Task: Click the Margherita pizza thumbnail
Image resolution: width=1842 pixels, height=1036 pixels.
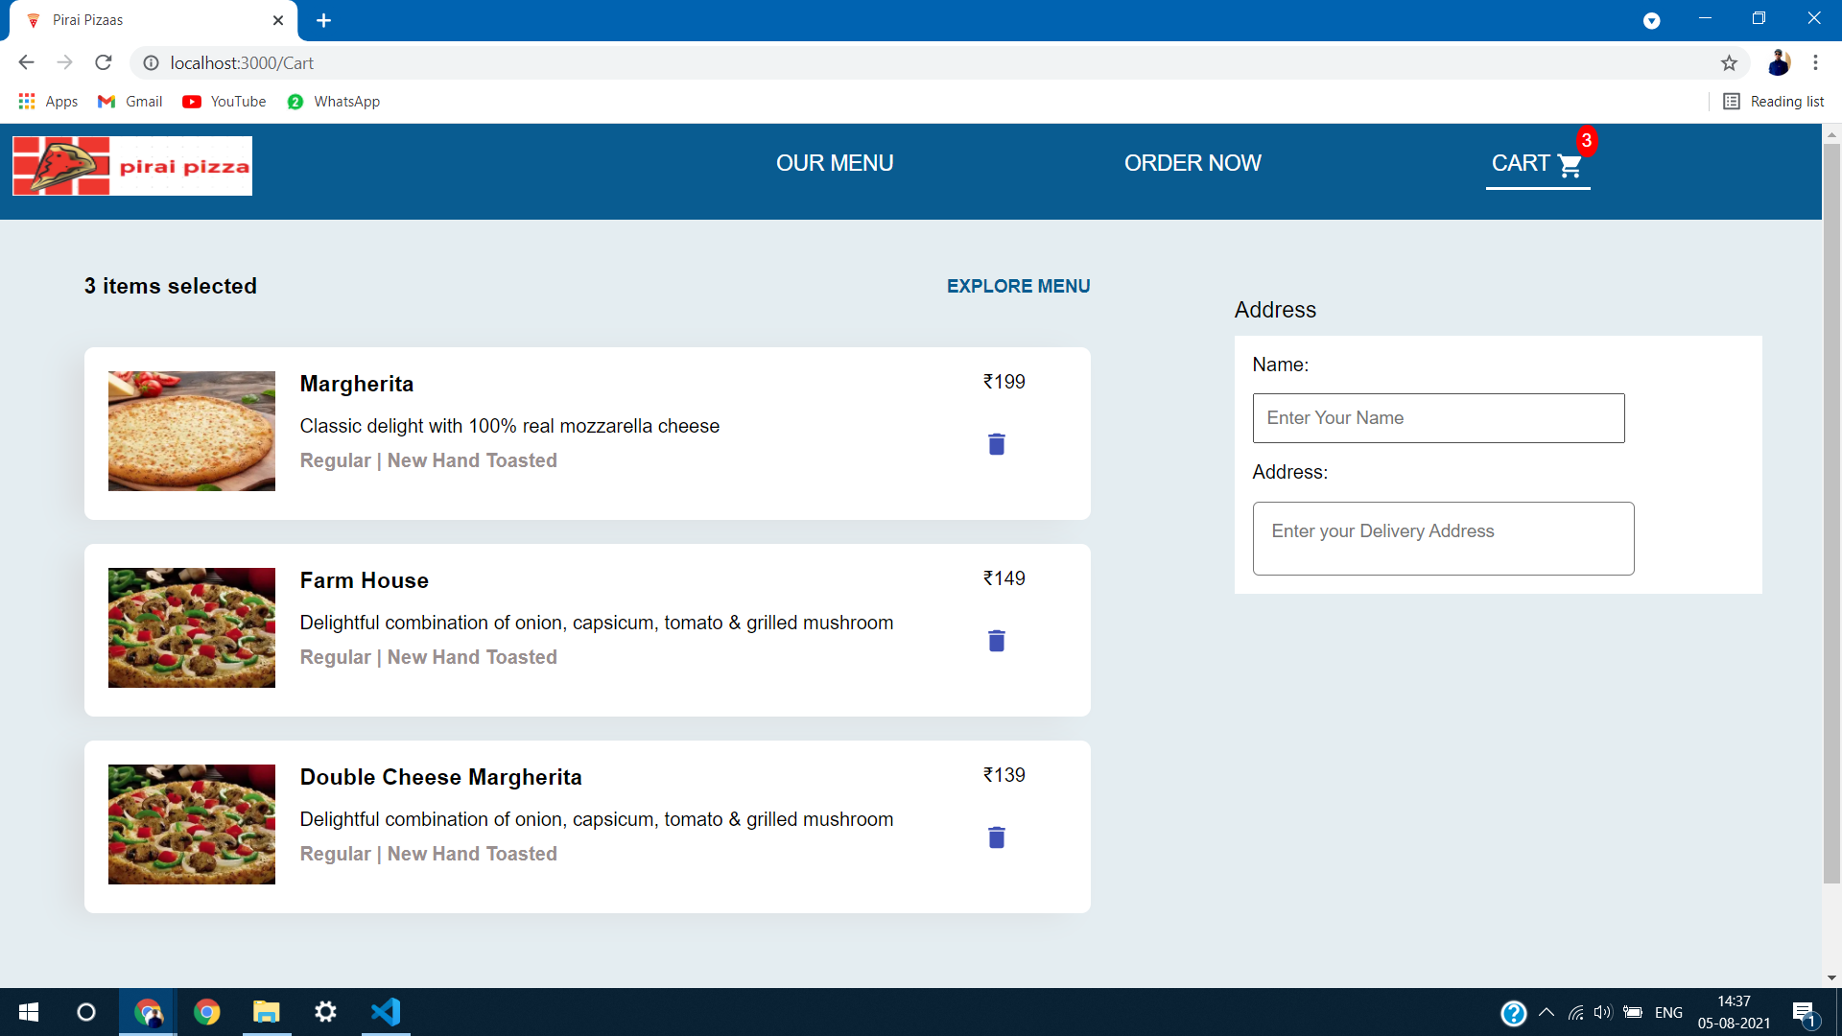Action: [x=192, y=432]
